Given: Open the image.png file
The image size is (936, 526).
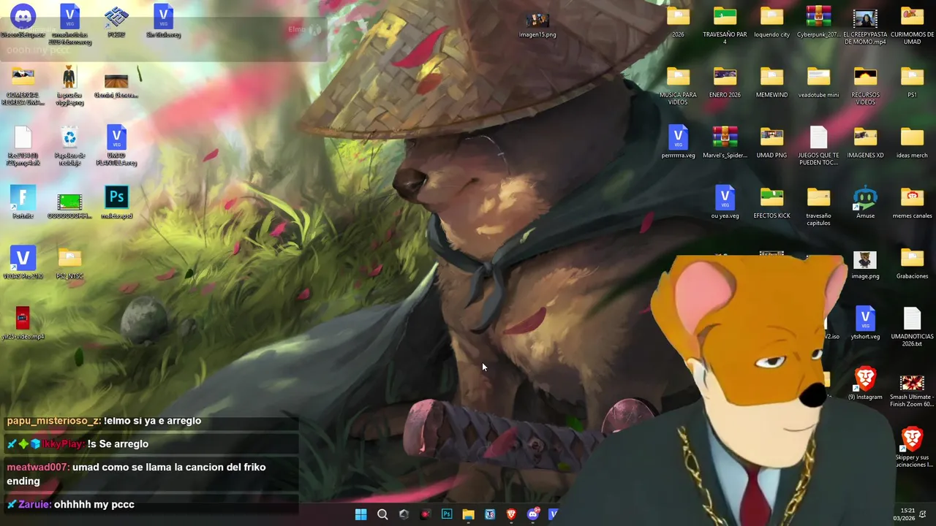Looking at the screenshot, I should 865,264.
